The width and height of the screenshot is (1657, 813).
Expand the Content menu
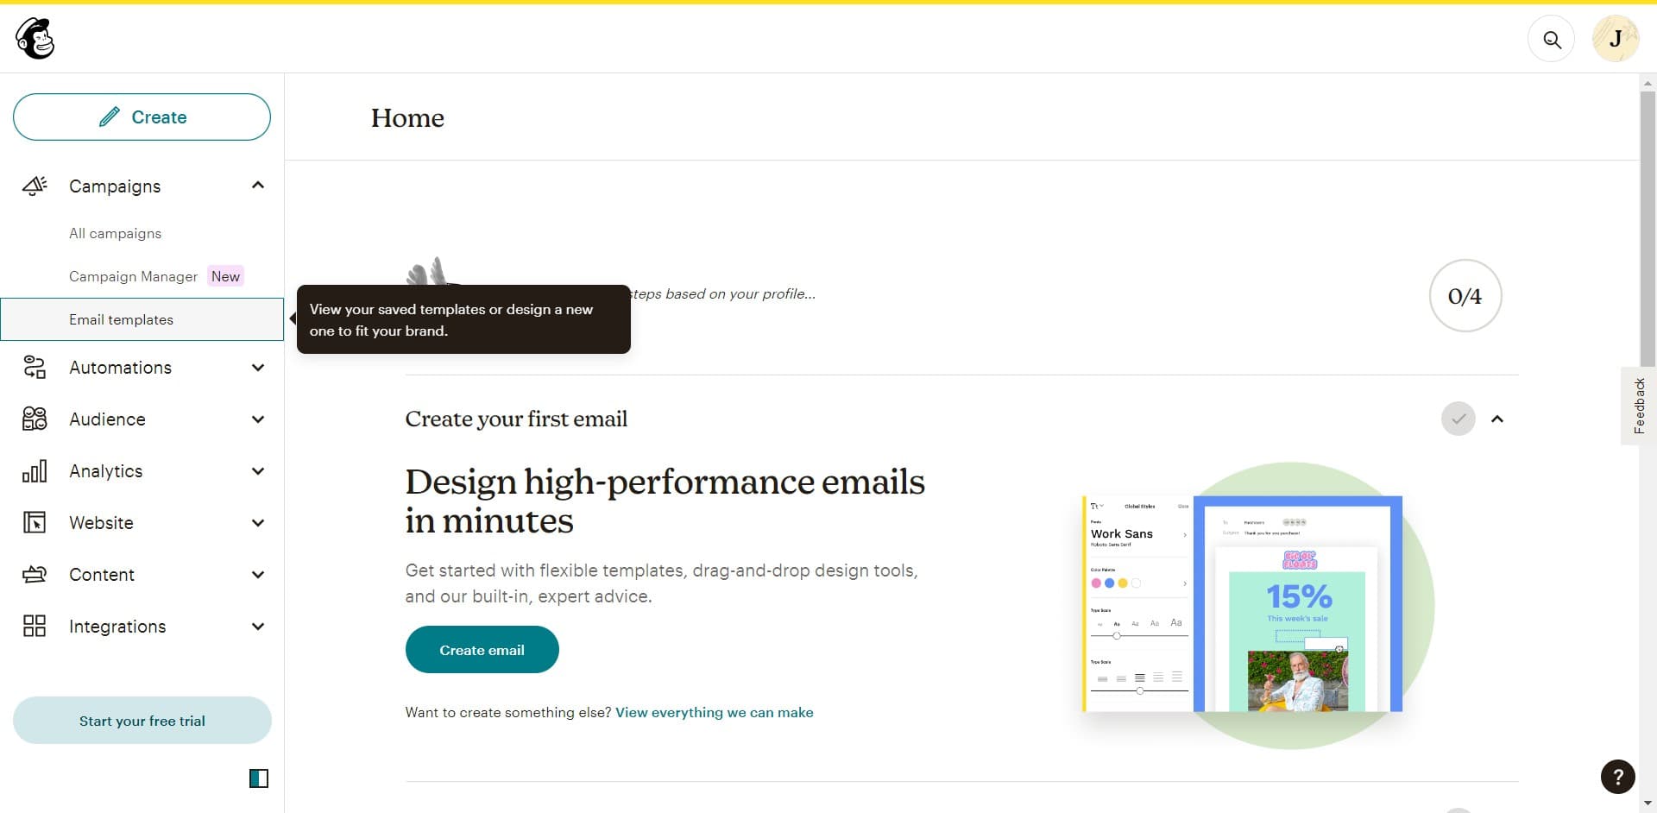pos(257,574)
